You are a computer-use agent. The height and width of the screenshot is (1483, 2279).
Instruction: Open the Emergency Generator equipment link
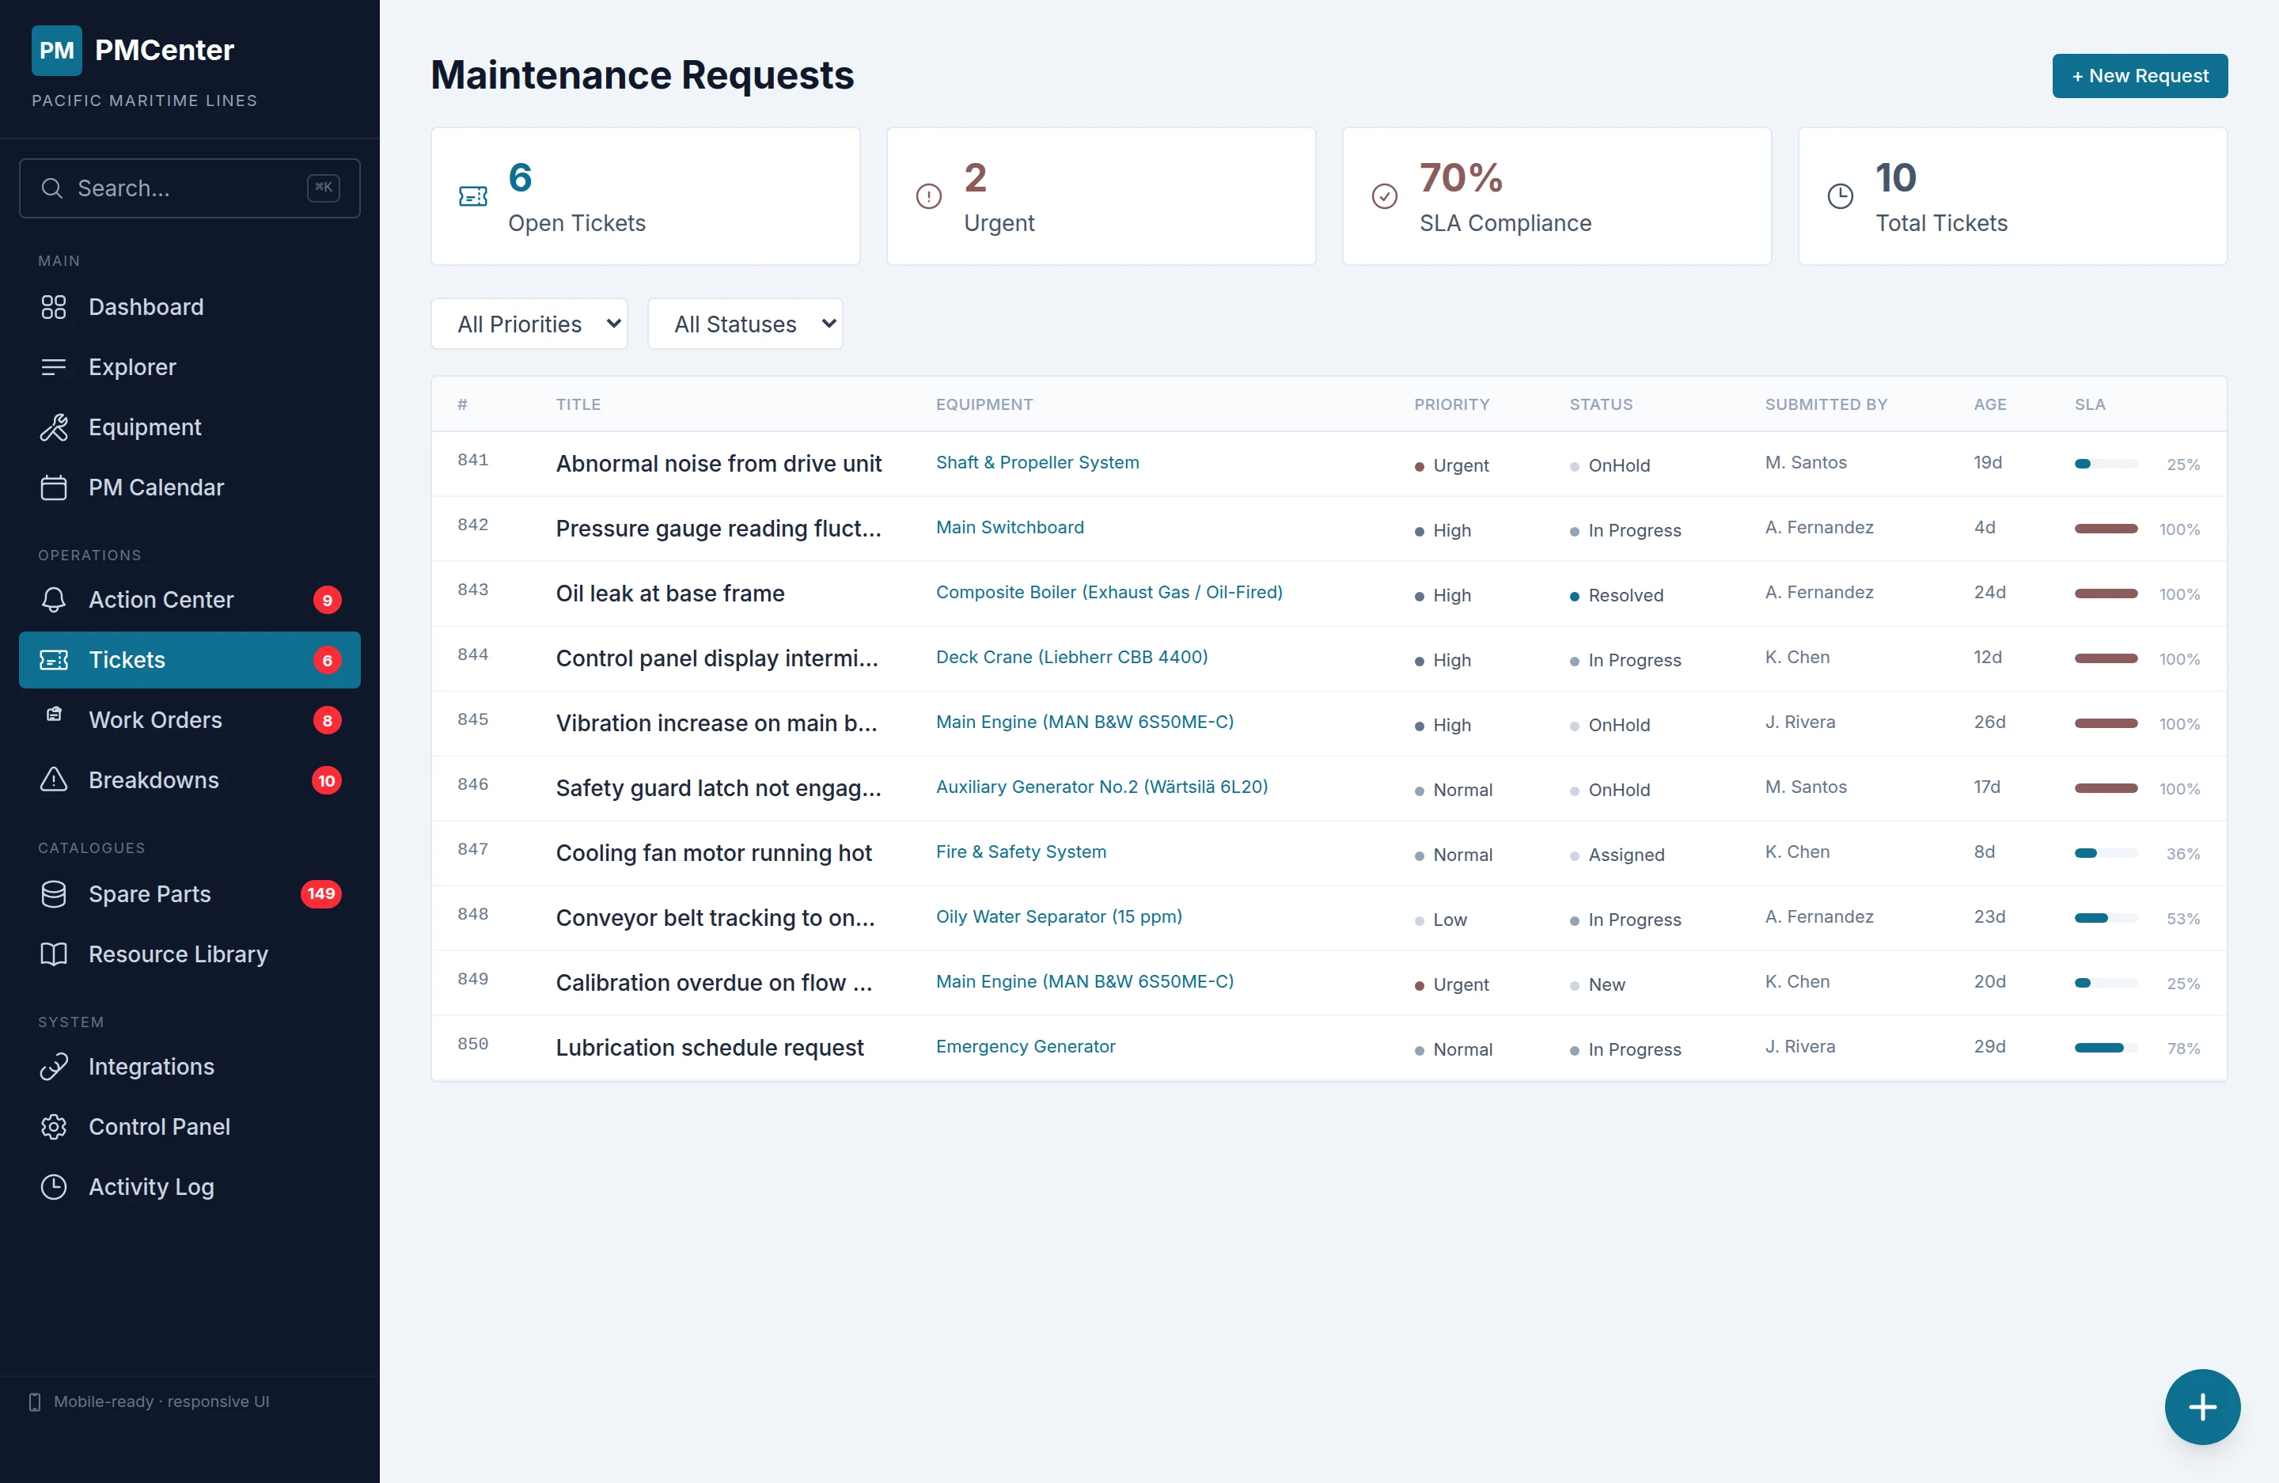click(1025, 1046)
